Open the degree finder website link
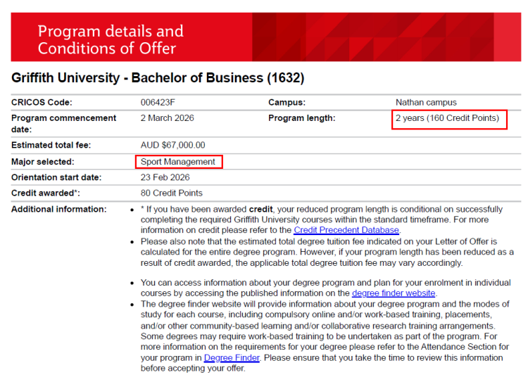Screen dimensions: 528x382 (394, 293)
